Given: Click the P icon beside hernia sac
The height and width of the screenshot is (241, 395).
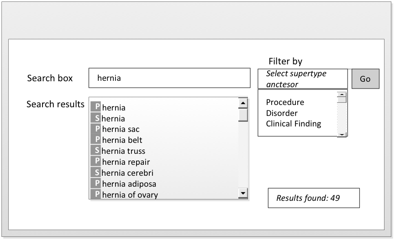Looking at the screenshot, I should point(95,129).
